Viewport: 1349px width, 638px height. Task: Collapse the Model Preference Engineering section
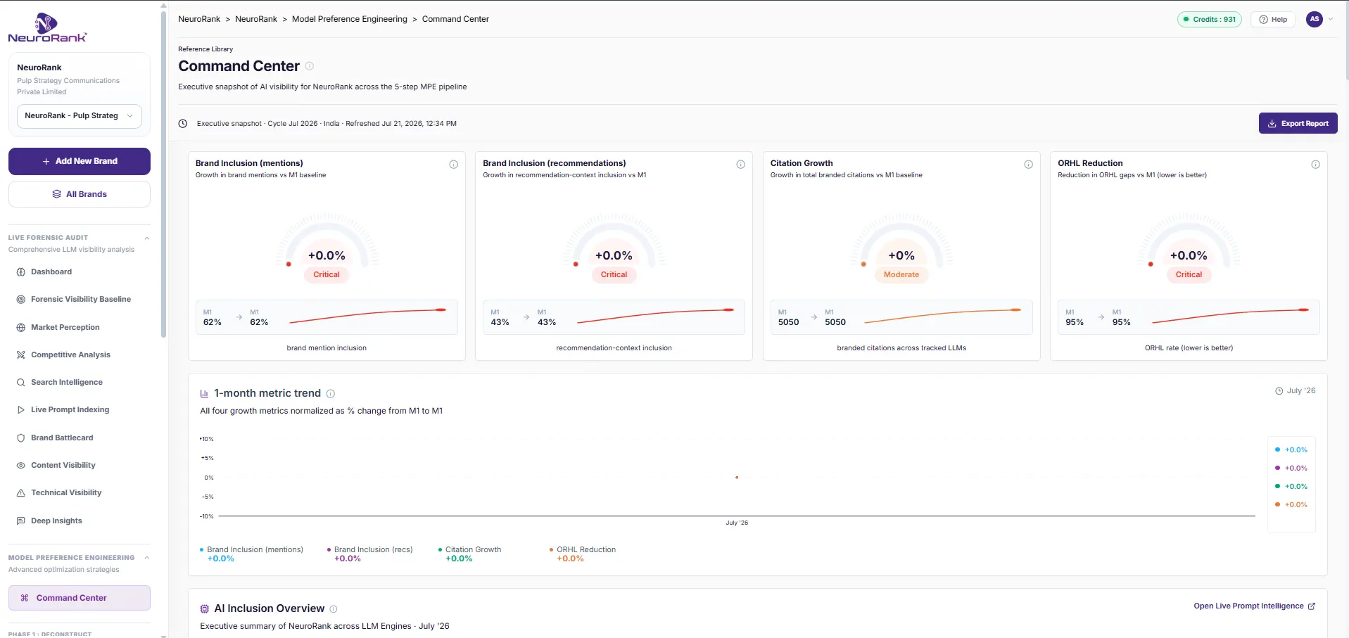point(147,558)
